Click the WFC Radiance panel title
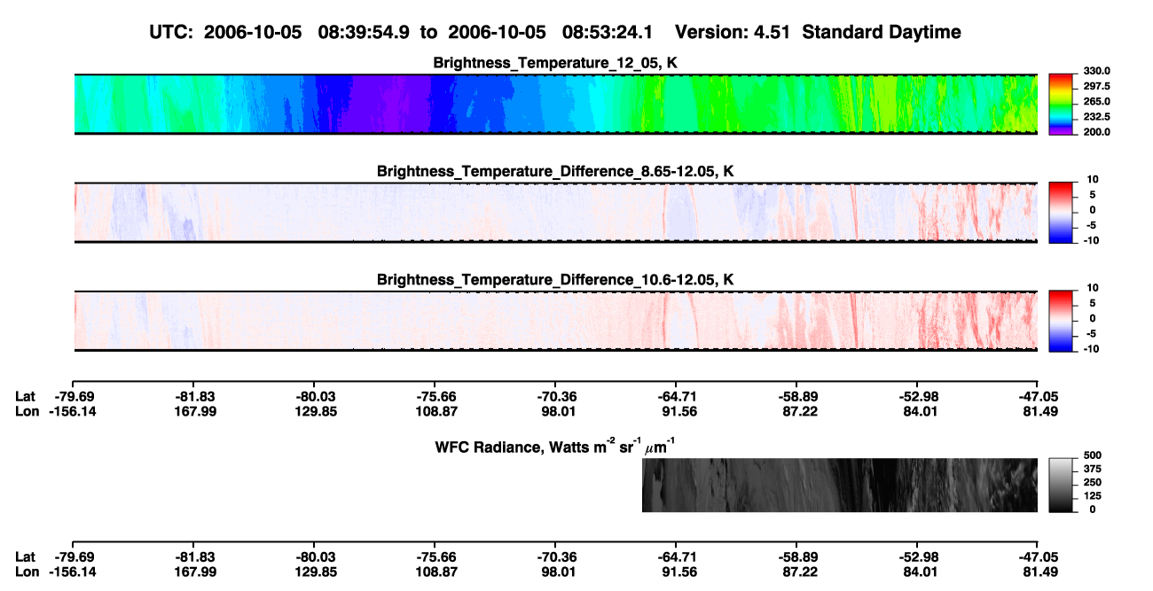 pos(556,447)
